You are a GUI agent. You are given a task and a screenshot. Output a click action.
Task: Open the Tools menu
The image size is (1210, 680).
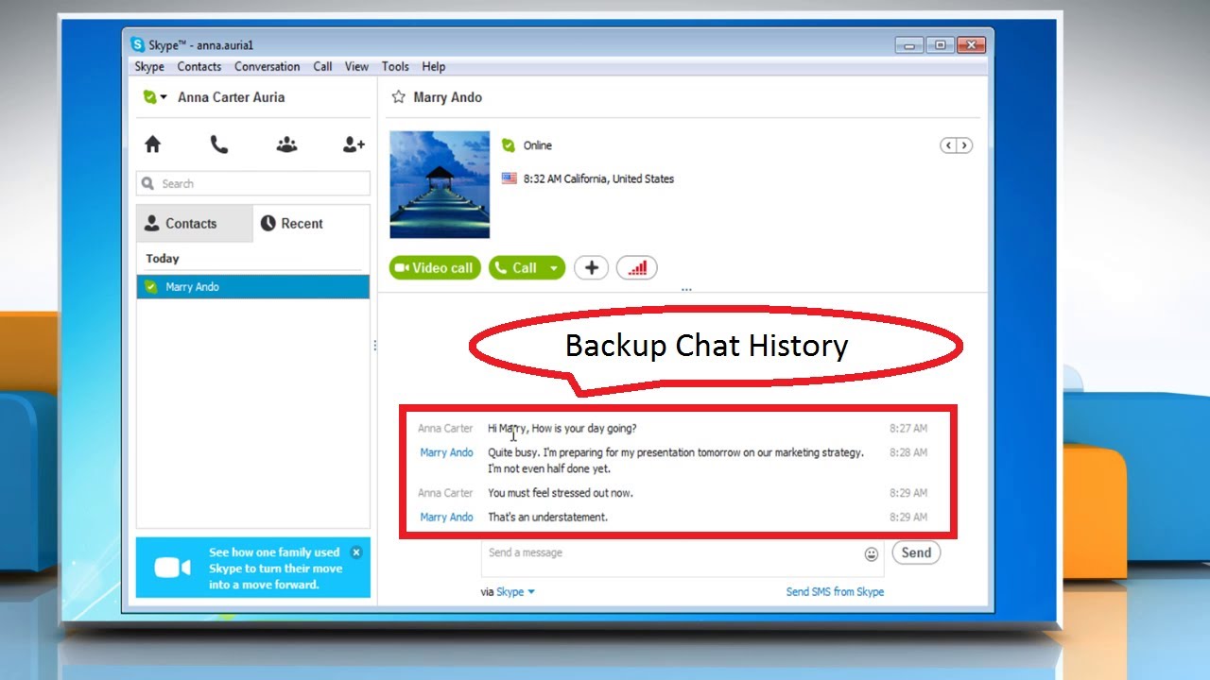[395, 67]
